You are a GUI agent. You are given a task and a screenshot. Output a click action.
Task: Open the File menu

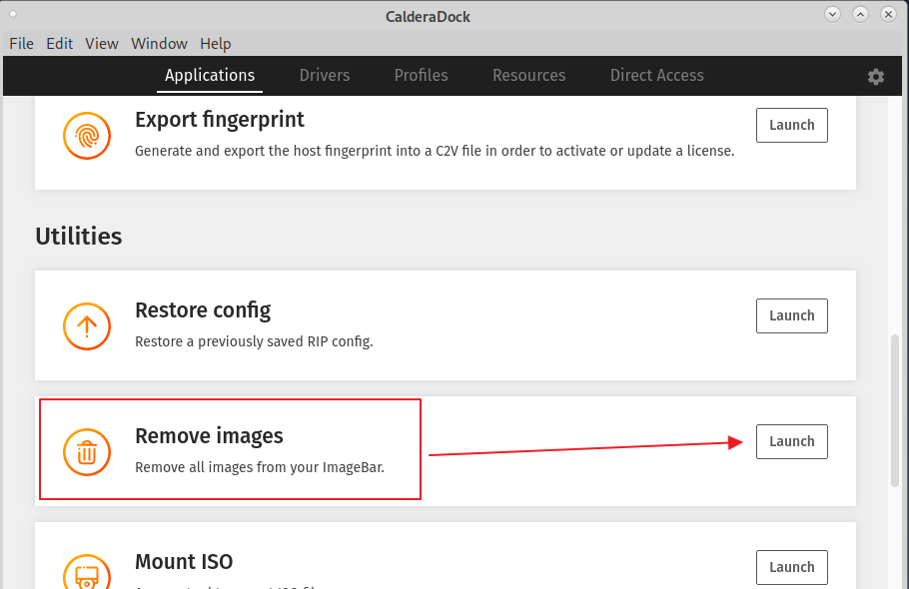(x=21, y=43)
